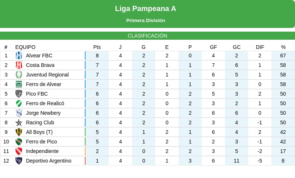The height and width of the screenshot is (178, 295).
Task: Click the Juventud Regional club badge
Action: tap(19, 75)
